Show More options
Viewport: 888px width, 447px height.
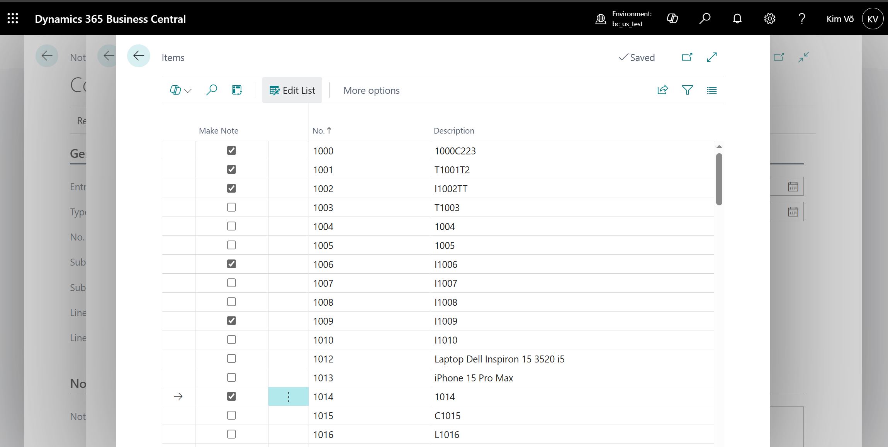371,90
